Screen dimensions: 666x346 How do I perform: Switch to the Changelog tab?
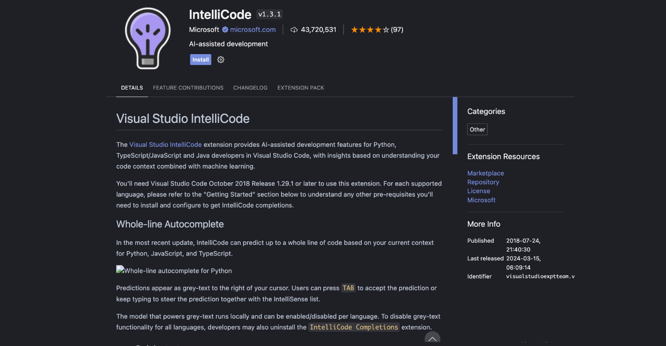[250, 88]
